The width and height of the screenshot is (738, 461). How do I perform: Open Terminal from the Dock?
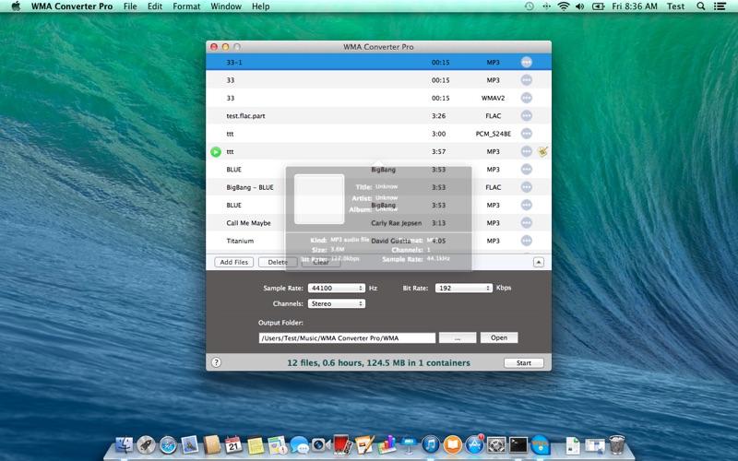point(518,444)
